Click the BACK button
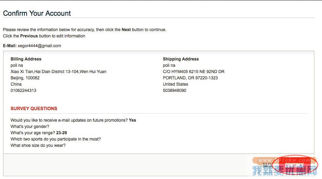Image resolution: width=322 pixels, height=179 pixels. (267, 165)
